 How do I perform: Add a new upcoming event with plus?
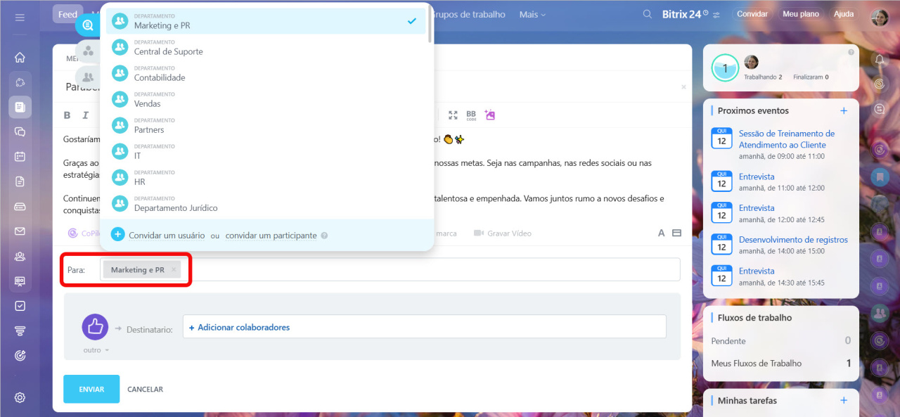click(x=844, y=110)
